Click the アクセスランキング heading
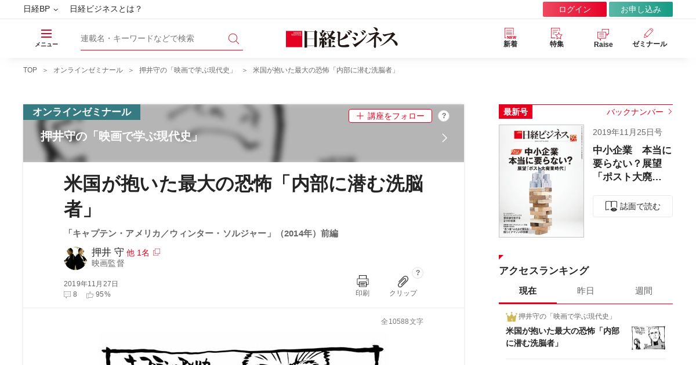 click(544, 271)
